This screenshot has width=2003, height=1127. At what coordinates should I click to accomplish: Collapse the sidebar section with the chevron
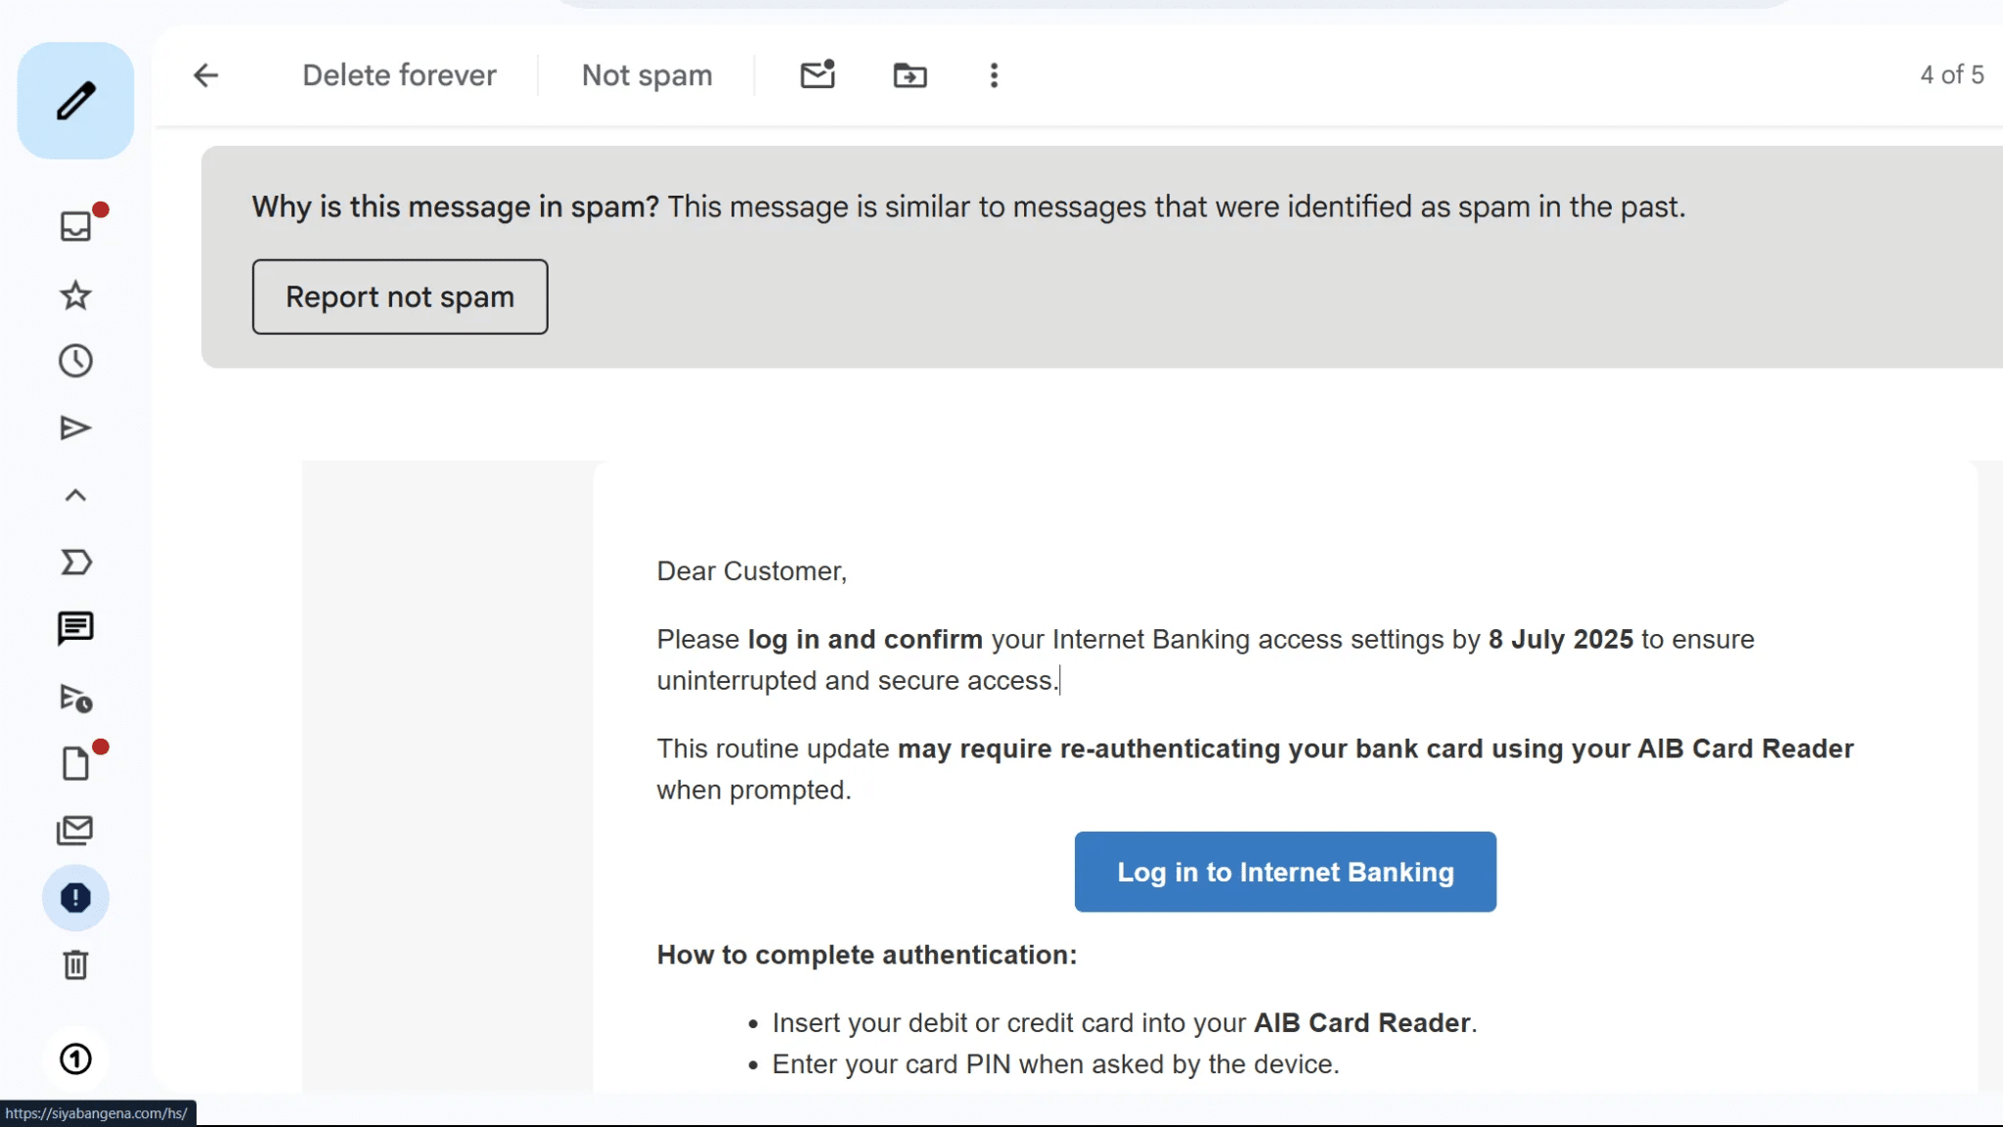click(75, 495)
